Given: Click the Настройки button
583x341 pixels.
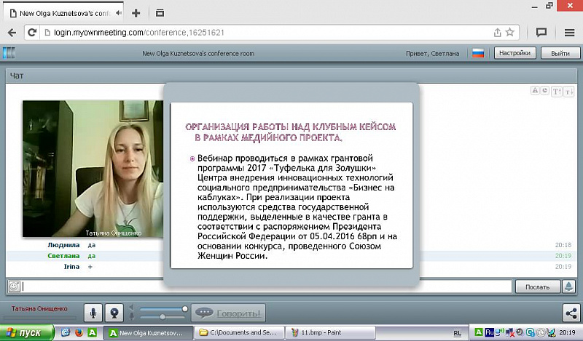Looking at the screenshot, I should coord(516,53).
